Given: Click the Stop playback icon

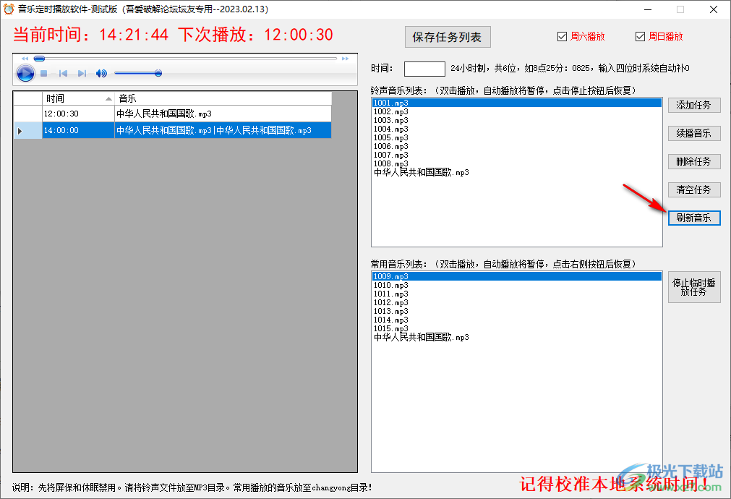Looking at the screenshot, I should pyautogui.click(x=43, y=72).
